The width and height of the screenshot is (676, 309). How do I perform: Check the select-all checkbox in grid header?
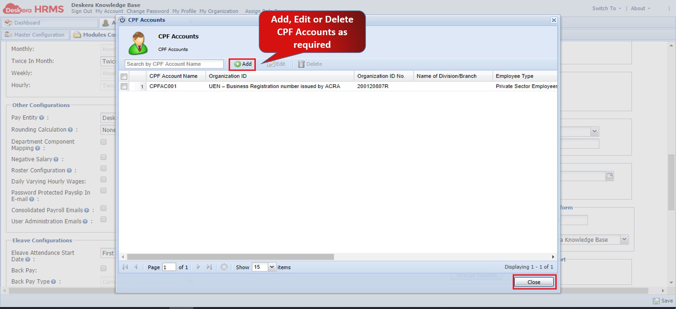[x=124, y=76]
